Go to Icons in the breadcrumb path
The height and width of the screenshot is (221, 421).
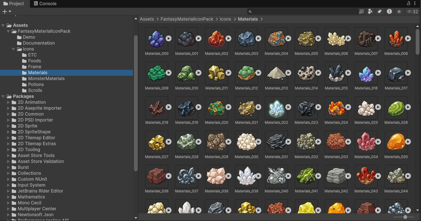pyautogui.click(x=225, y=19)
